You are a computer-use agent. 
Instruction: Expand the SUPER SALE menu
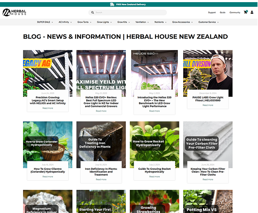44,22
